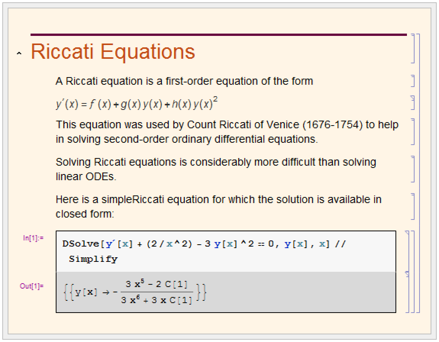Click the In[1]:= cell label
The width and height of the screenshot is (439, 342).
33,238
